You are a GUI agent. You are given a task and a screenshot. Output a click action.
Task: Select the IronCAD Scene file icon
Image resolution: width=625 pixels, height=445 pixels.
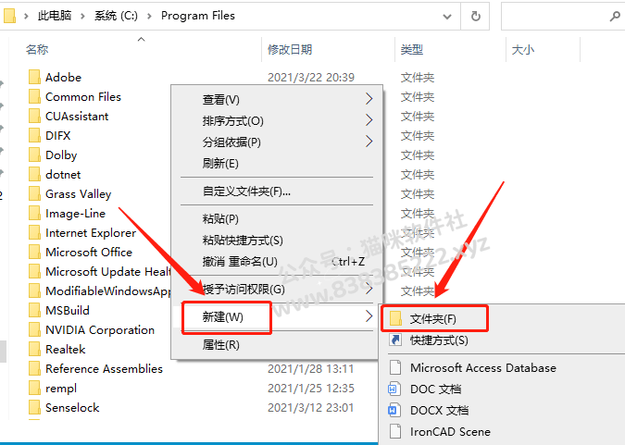395,431
